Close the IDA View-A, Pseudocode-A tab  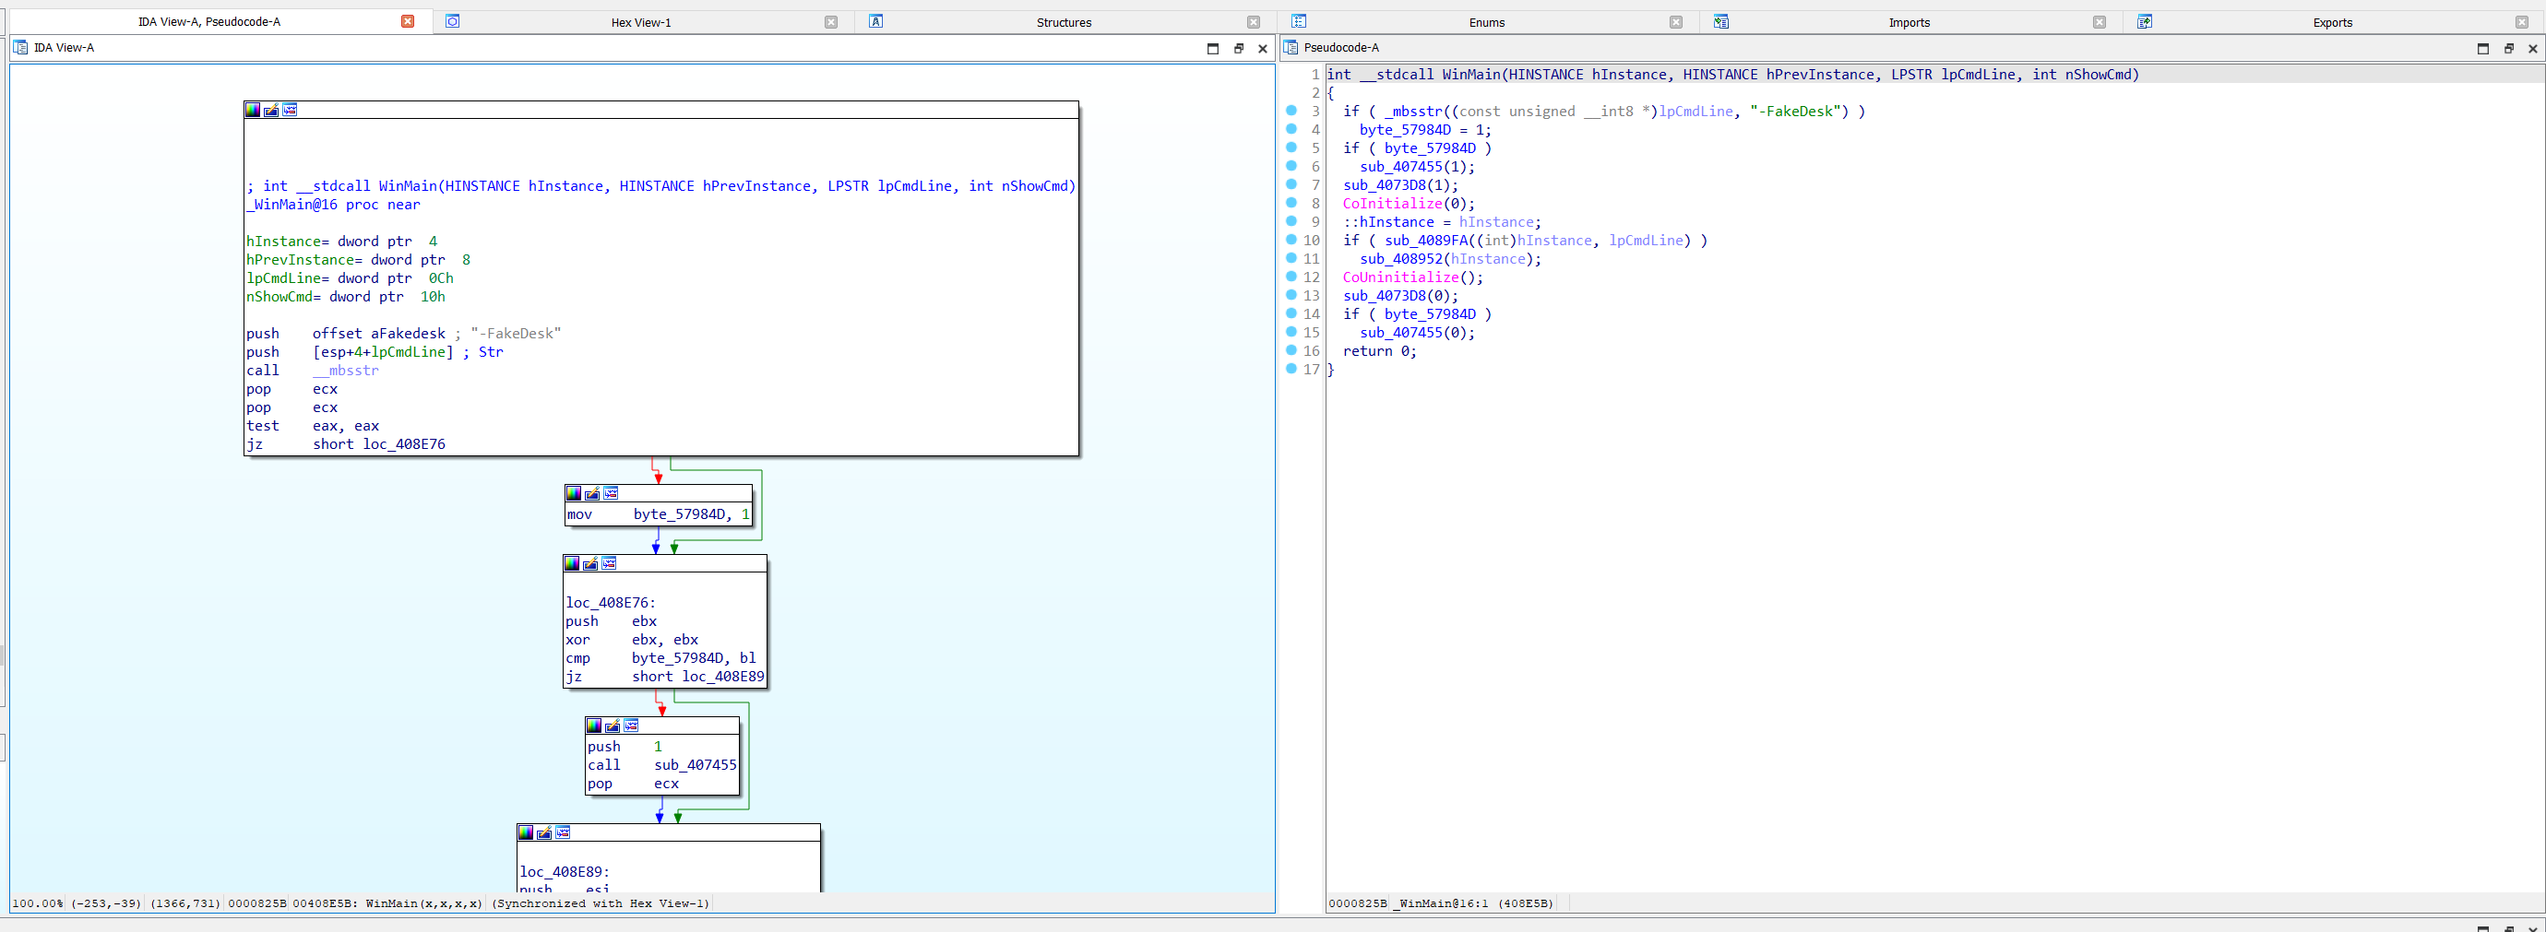tap(407, 22)
